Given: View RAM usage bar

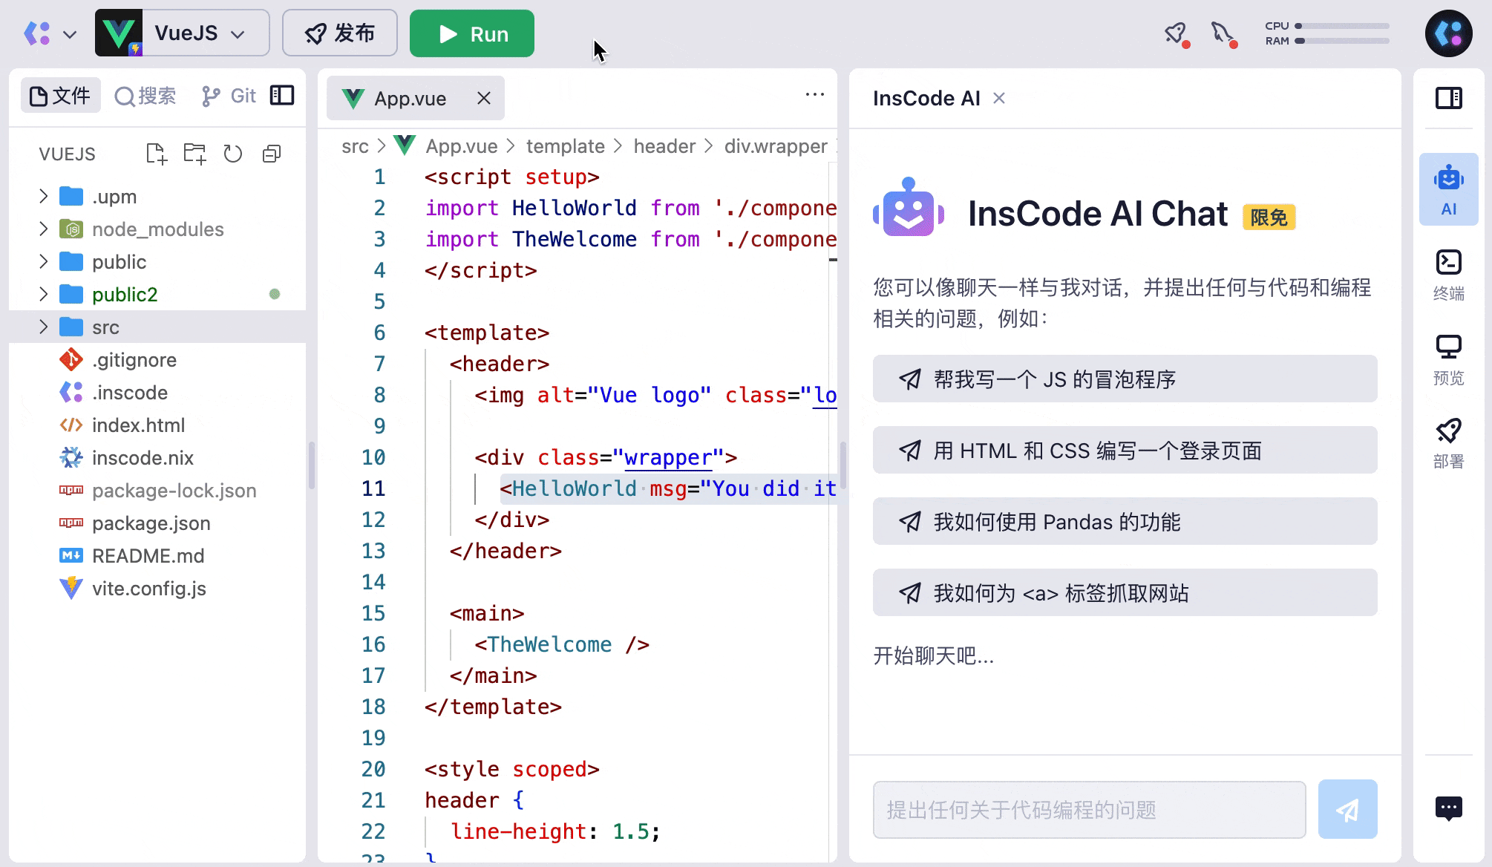Looking at the screenshot, I should [1341, 41].
